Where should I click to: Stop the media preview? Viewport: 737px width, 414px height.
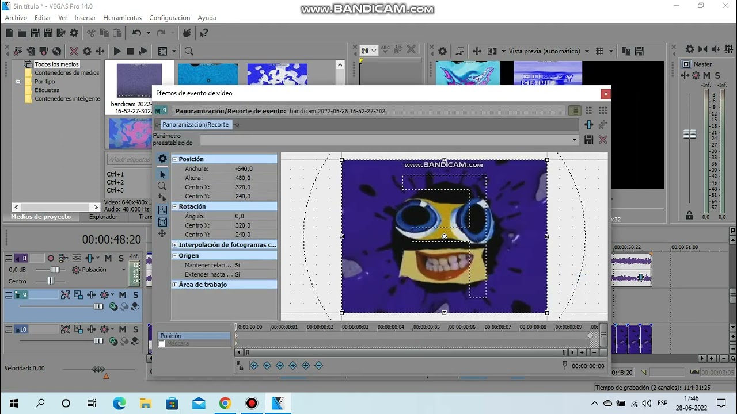(x=130, y=51)
